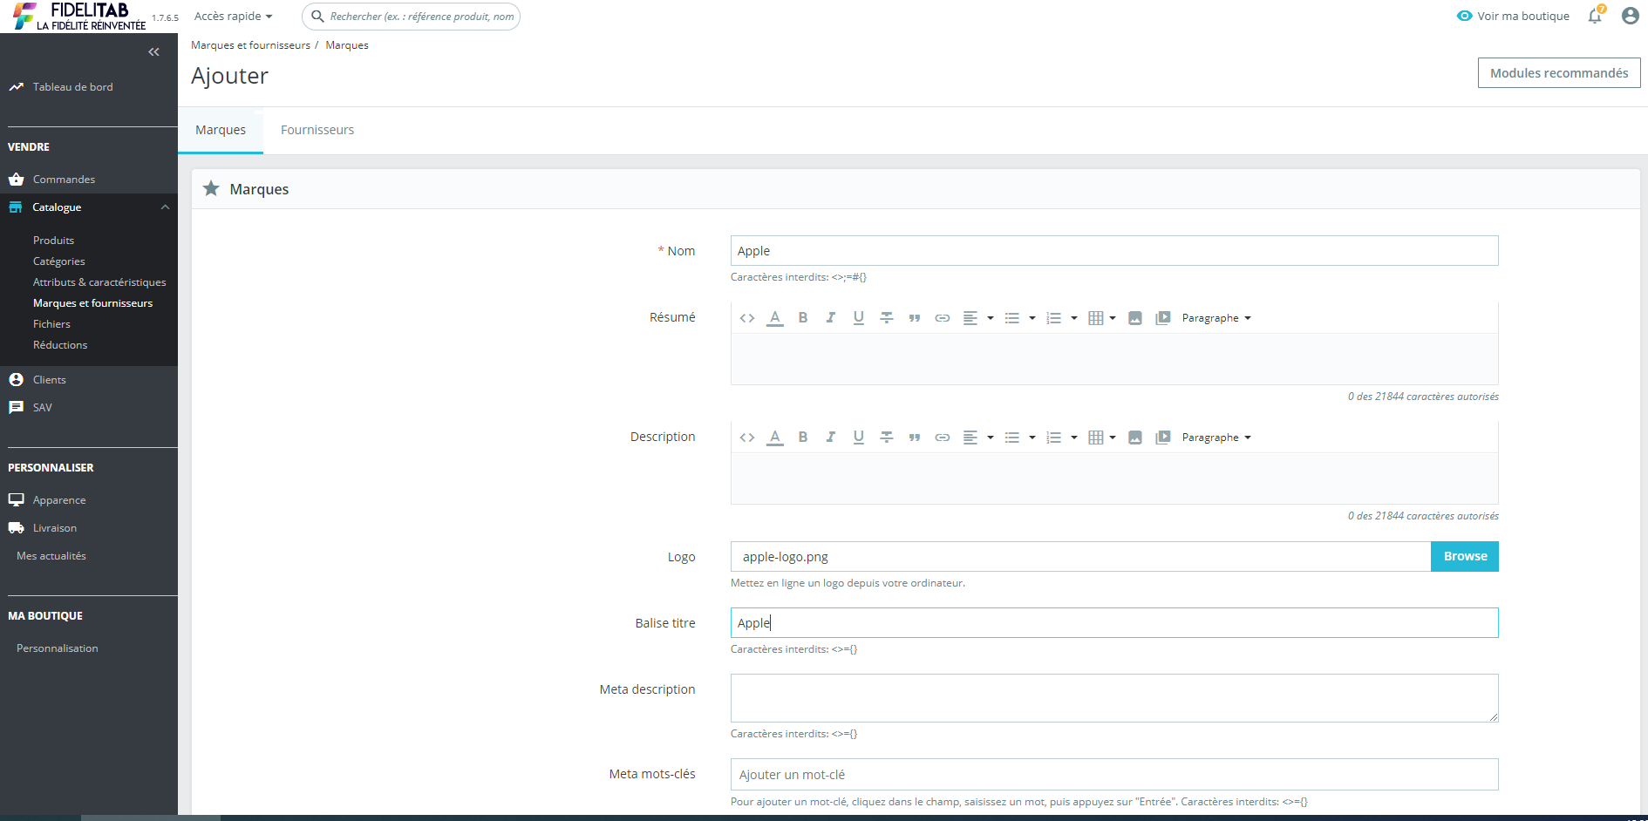Image resolution: width=1648 pixels, height=821 pixels.
Task: Toggle italic in Description editor
Action: (831, 438)
